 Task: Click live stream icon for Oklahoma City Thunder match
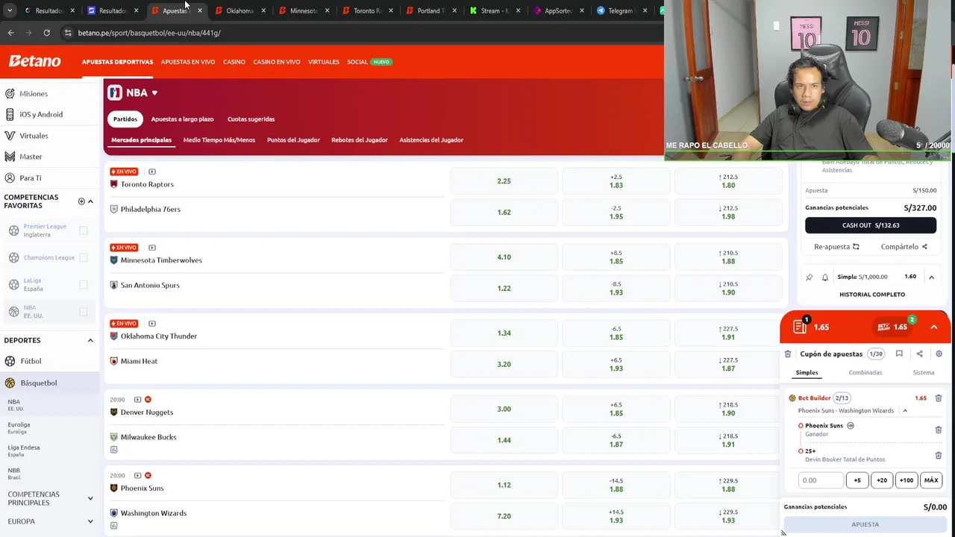click(152, 324)
